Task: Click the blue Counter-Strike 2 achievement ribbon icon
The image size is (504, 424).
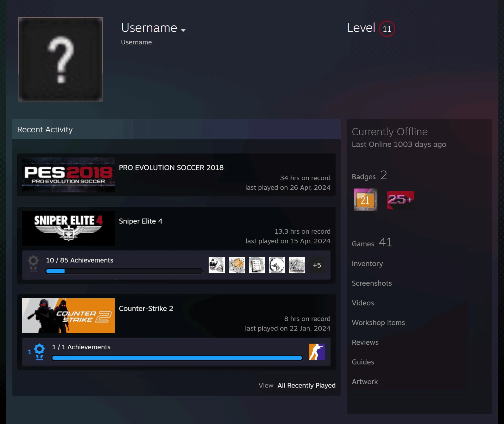Action: (39, 352)
